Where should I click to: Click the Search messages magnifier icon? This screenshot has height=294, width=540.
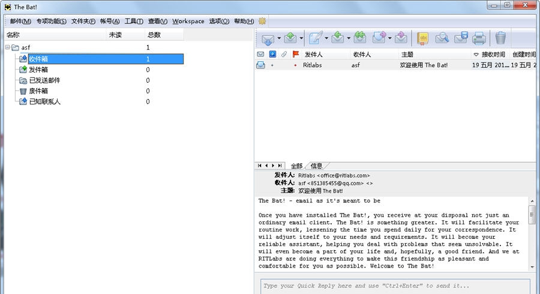[442, 38]
